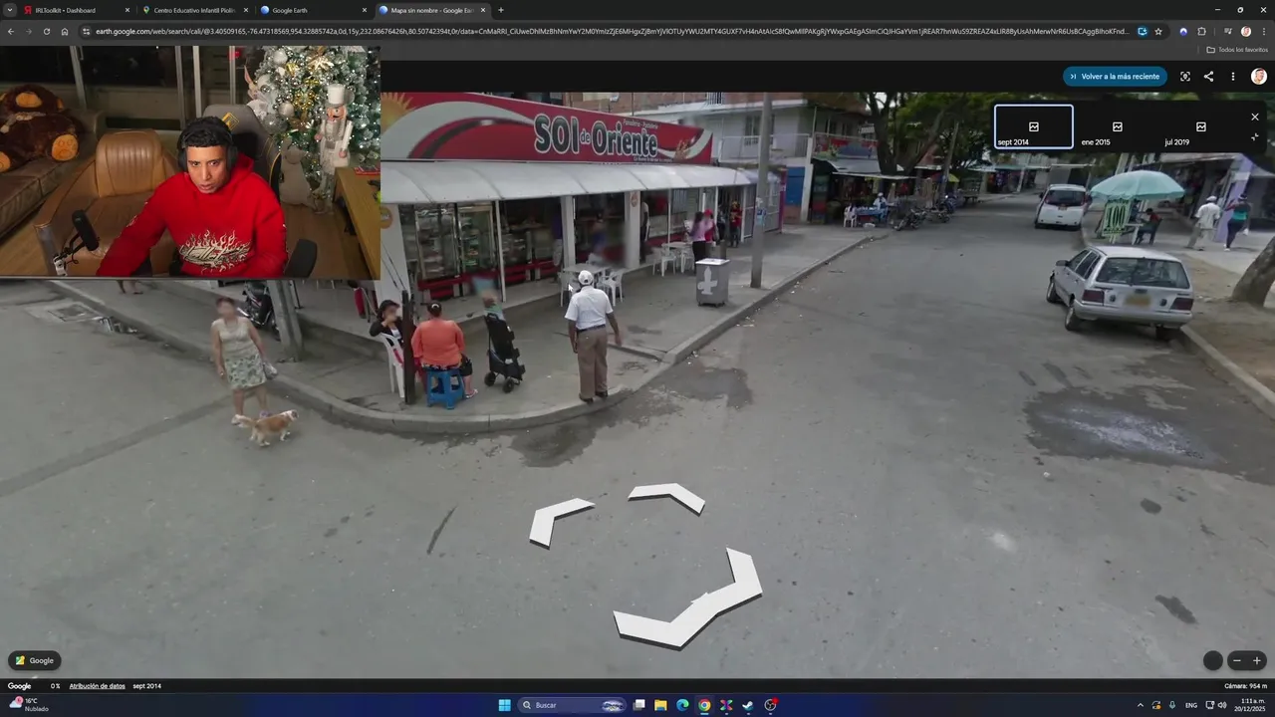
Task: Open the tab search dropdown
Action: [10, 10]
